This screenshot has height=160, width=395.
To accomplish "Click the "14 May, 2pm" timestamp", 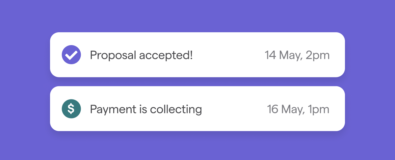I will [x=297, y=55].
